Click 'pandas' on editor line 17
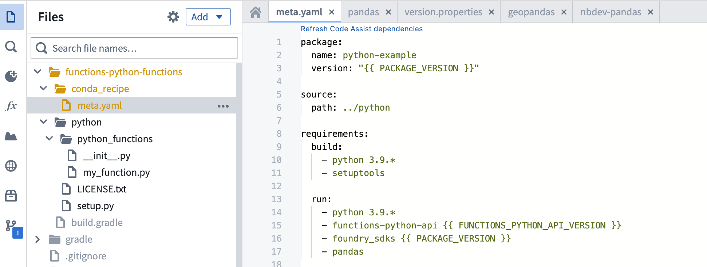The width and height of the screenshot is (707, 267). click(x=348, y=252)
